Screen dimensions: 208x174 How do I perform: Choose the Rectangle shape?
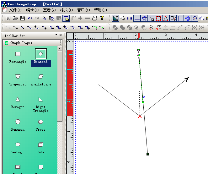click(x=18, y=54)
